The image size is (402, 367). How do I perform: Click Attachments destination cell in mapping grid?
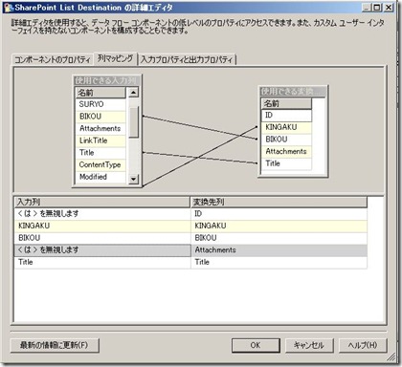pos(279,250)
